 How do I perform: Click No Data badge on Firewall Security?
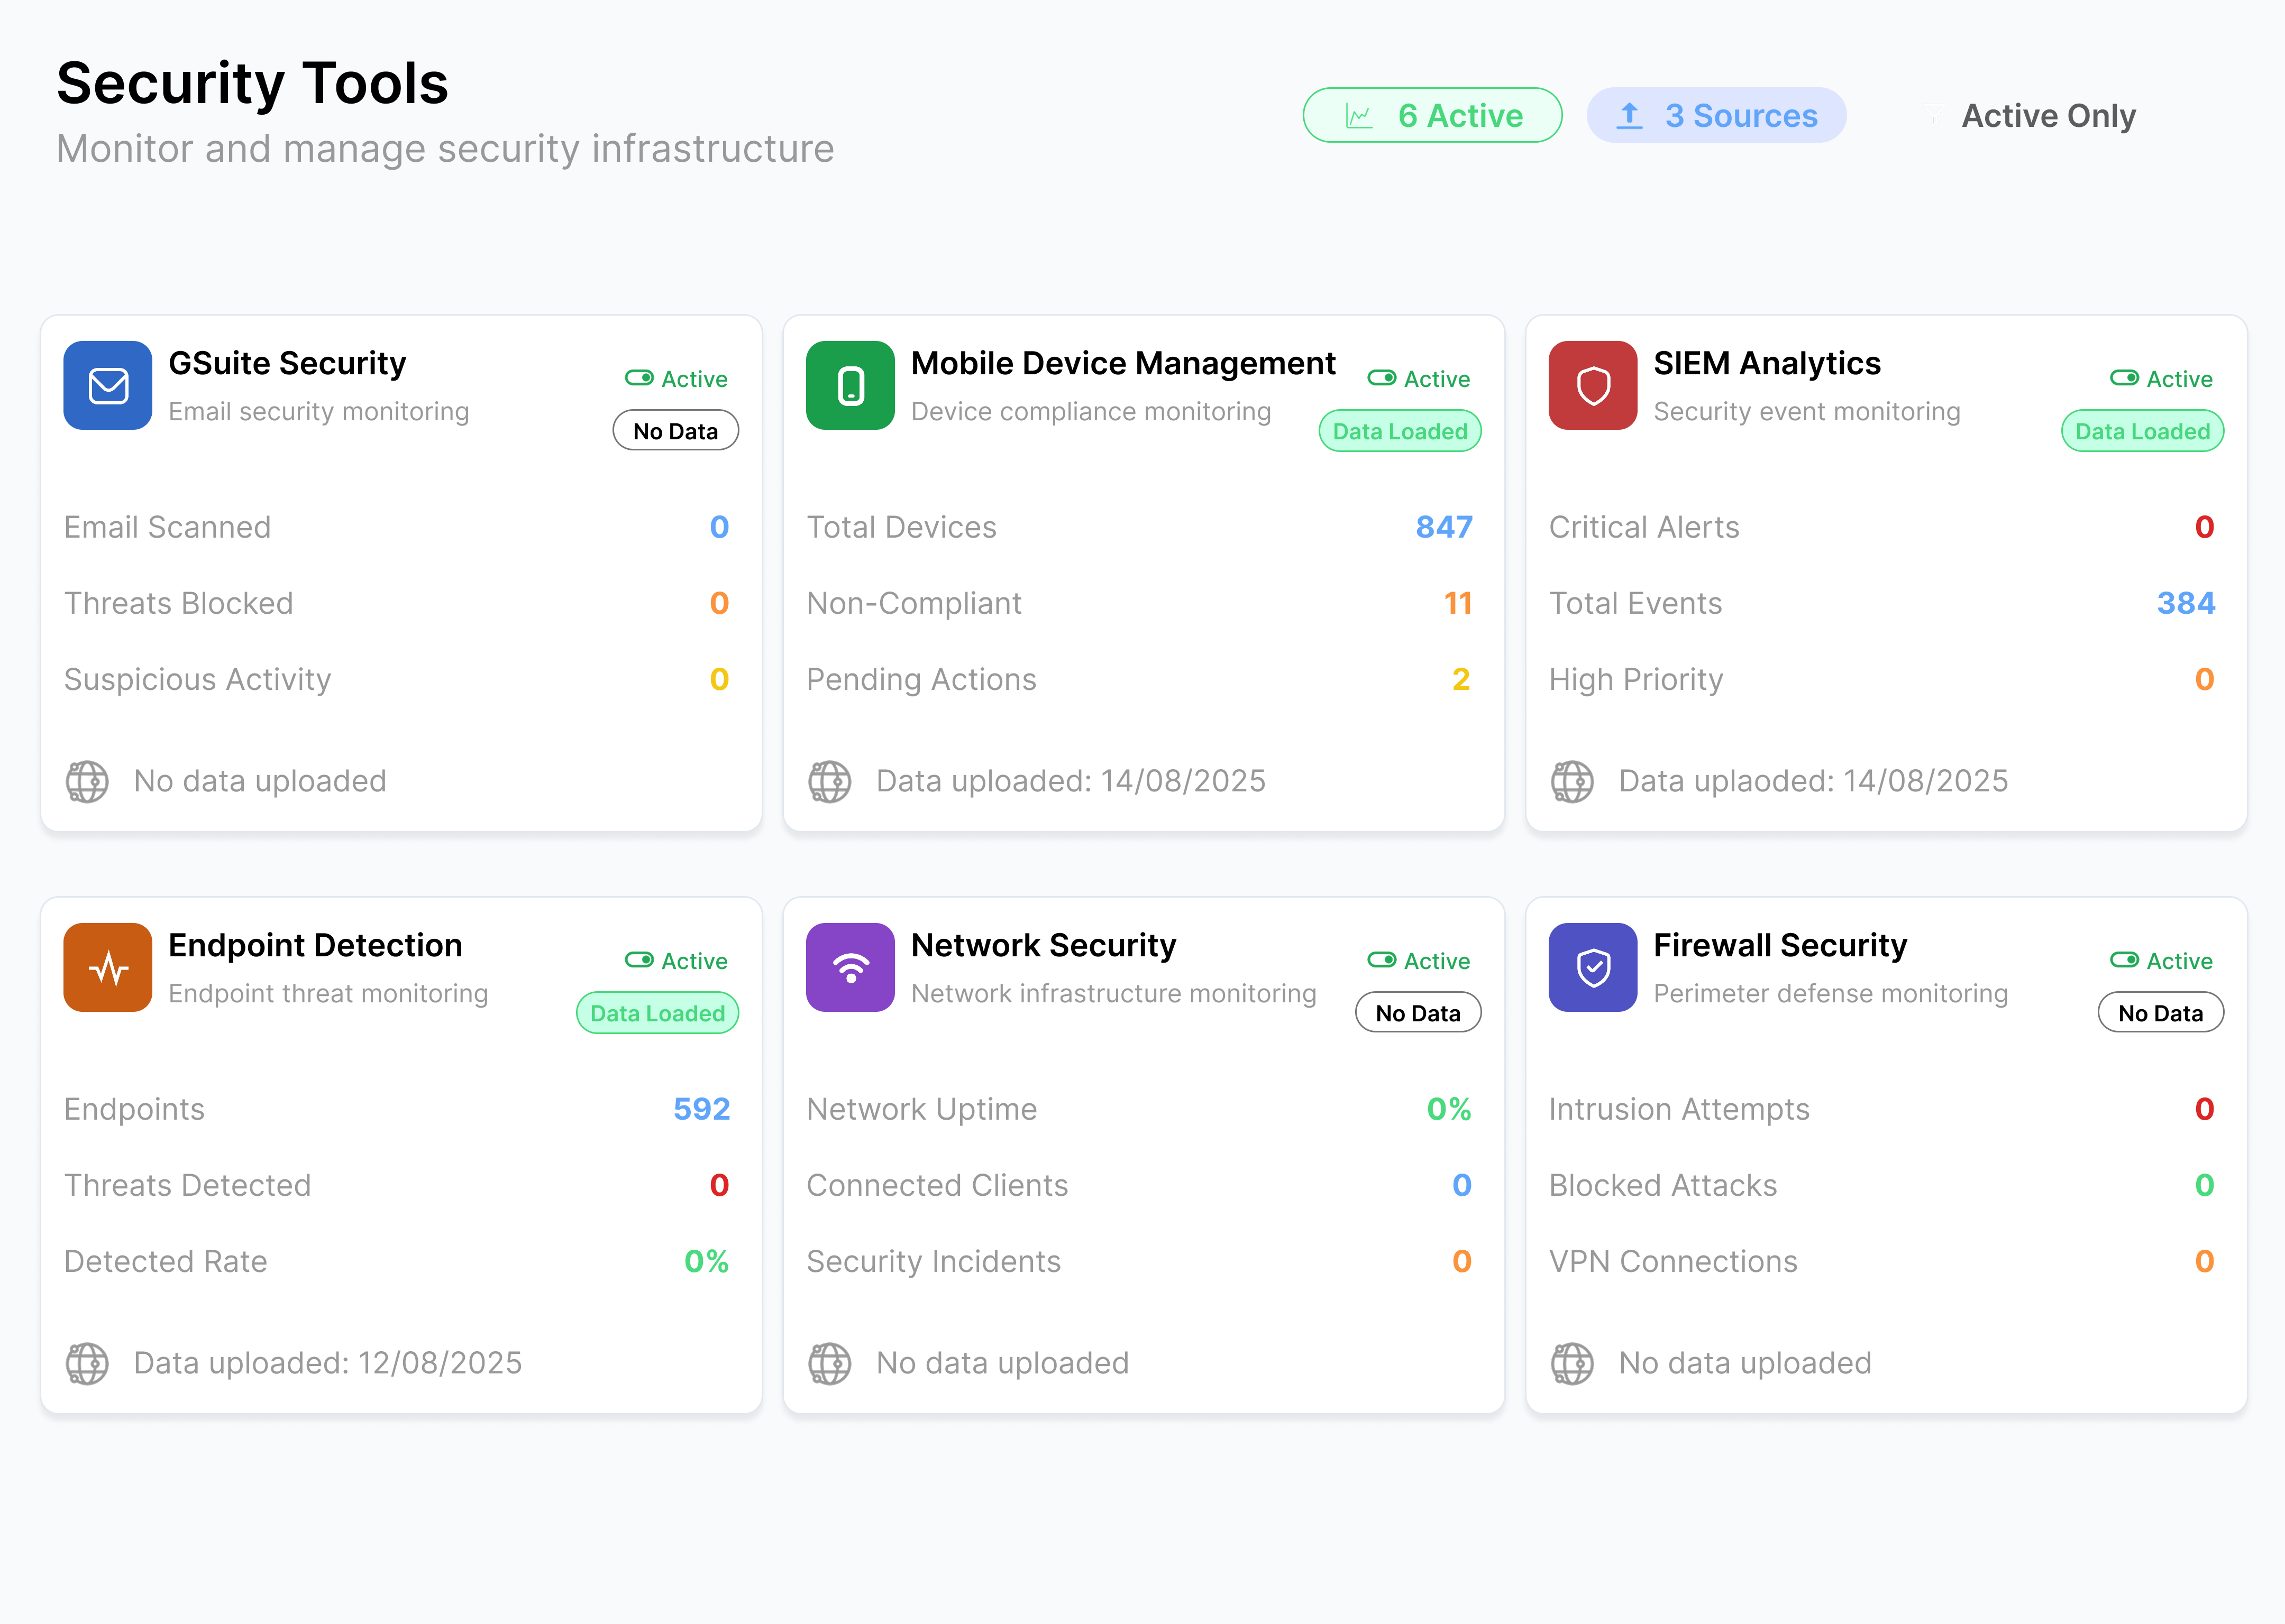click(2160, 1013)
